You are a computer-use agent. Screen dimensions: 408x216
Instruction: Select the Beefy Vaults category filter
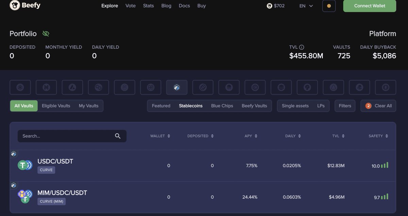click(254, 106)
